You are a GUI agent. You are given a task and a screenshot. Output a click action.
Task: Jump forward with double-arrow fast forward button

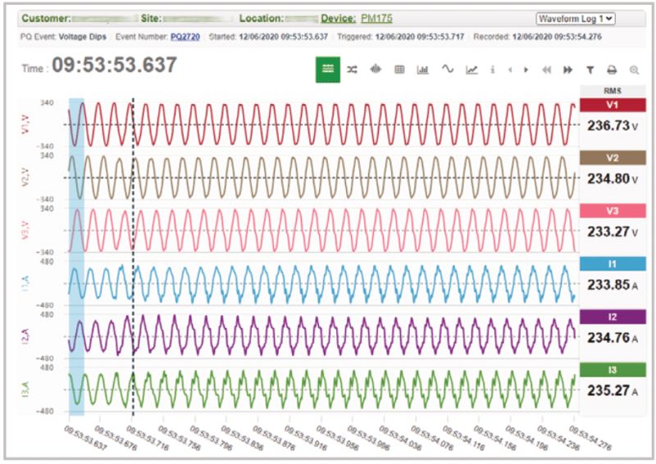(x=567, y=71)
